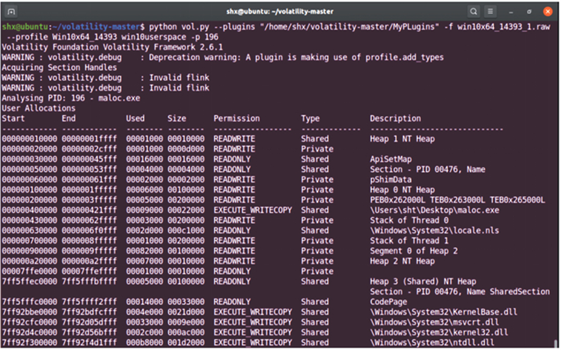This screenshot has height=350, width=561.
Task: Click the terminal search icon
Action: (474, 11)
